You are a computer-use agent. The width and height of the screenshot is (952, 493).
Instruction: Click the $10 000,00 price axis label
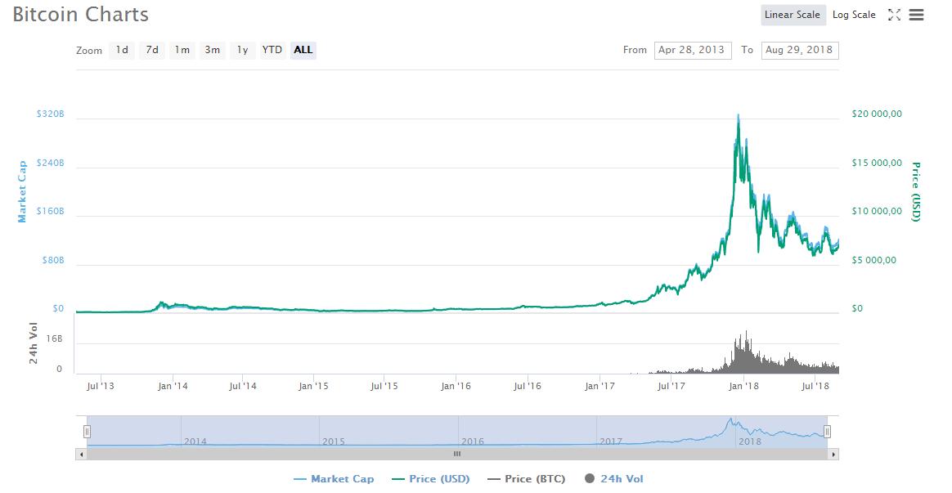point(877,211)
